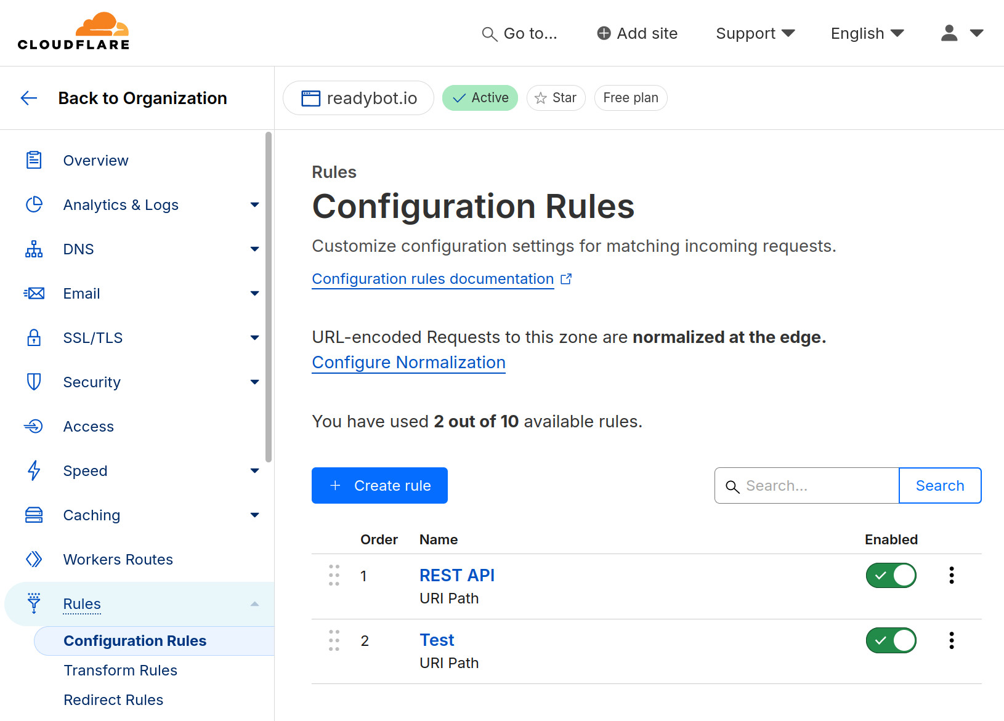Viewport: 1004px width, 721px height.
Task: Expand the English language dropdown
Action: [x=866, y=33]
